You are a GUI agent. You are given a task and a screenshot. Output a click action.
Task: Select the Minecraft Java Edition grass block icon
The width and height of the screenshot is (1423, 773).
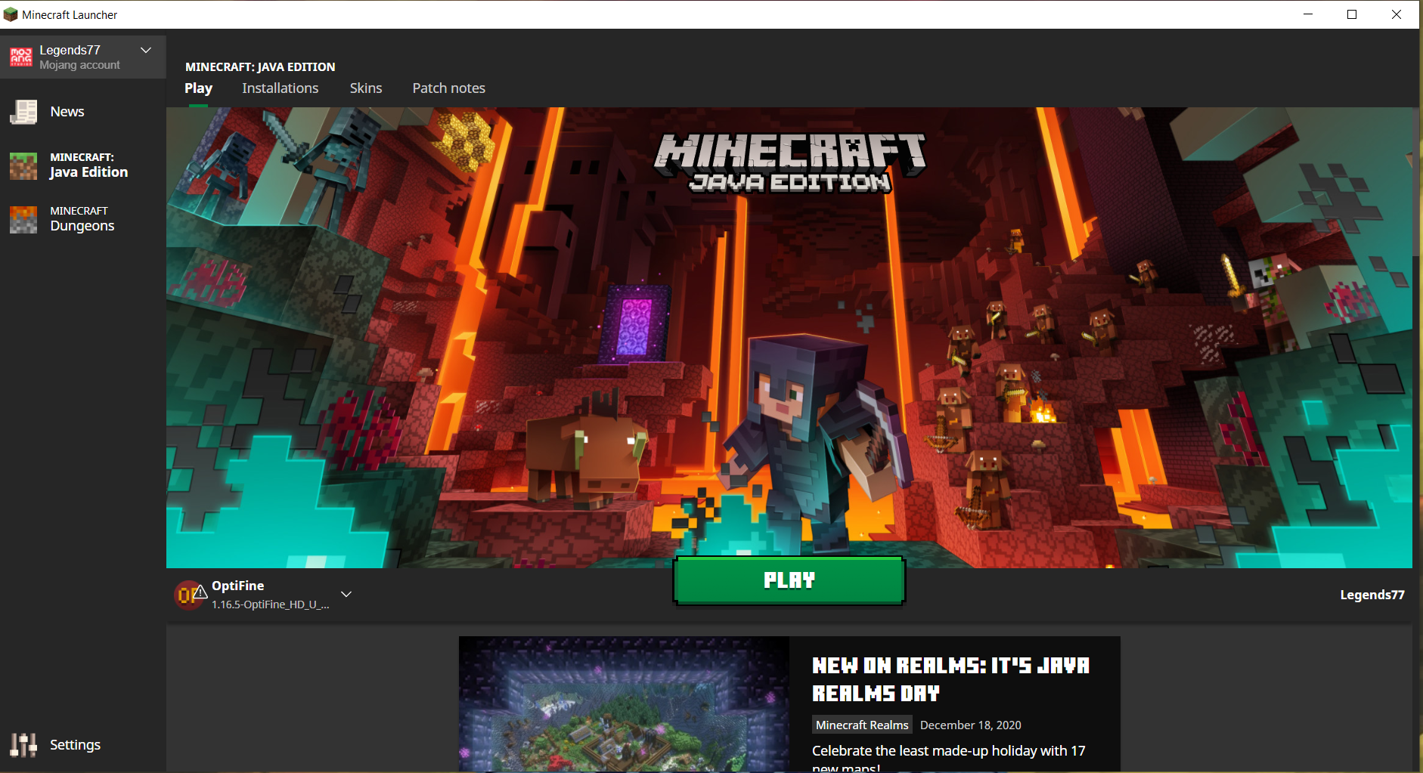click(x=23, y=165)
